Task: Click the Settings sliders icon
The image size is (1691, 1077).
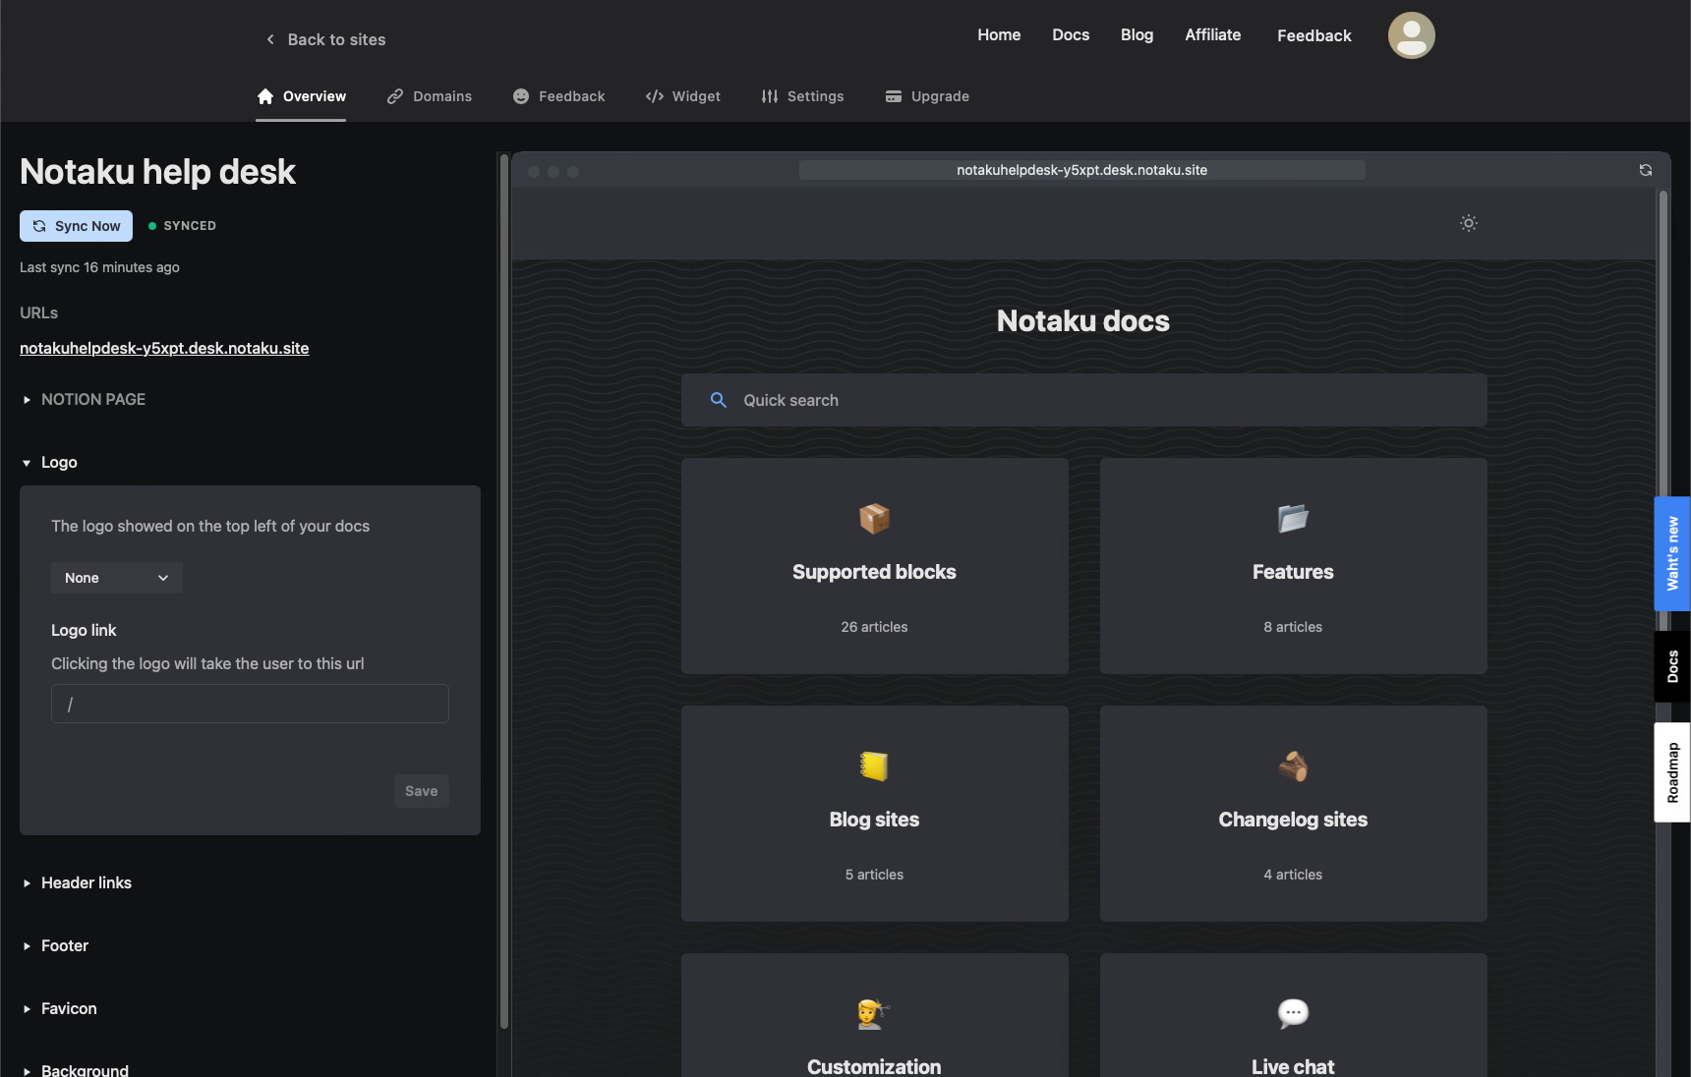Action: [x=770, y=96]
